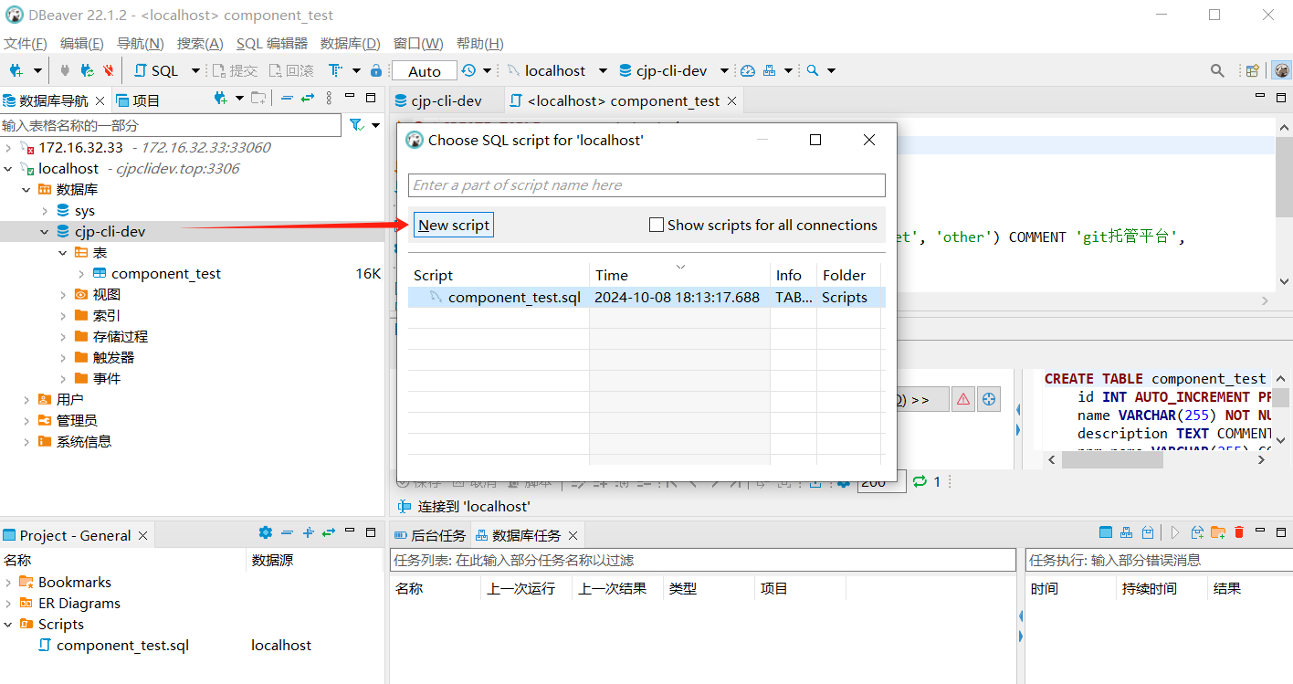Click the task execution error message filter
Screen dimensions: 1293x684
point(1159,560)
